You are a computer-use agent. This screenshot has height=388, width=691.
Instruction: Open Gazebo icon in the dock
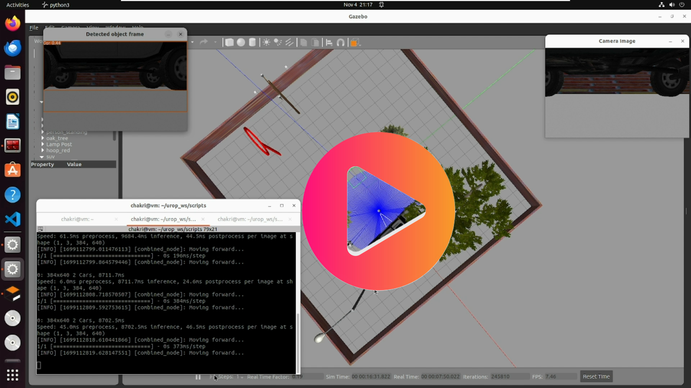point(13,294)
